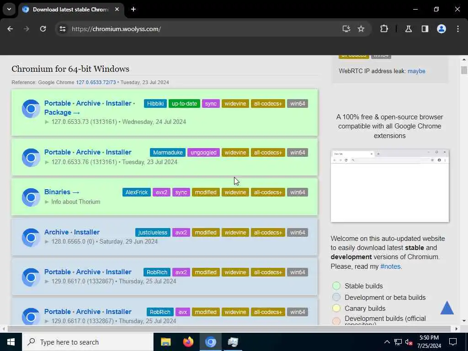Reload the current page

click(x=43, y=29)
